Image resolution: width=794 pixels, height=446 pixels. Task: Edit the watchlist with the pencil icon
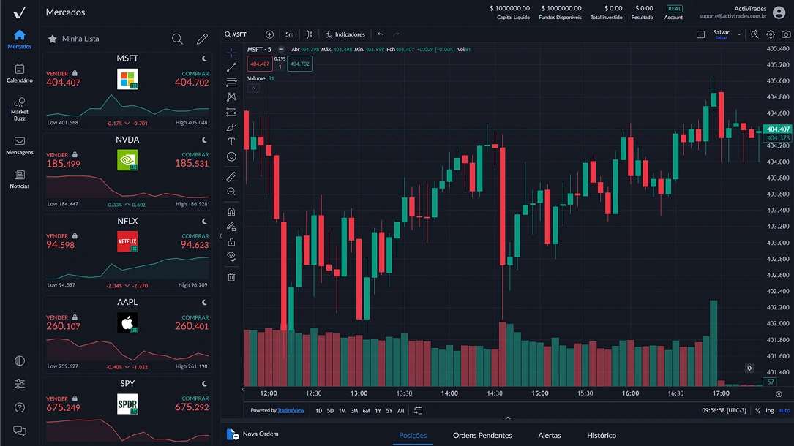tap(202, 39)
